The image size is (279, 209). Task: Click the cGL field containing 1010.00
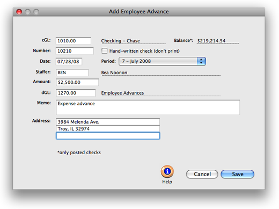[74, 41]
